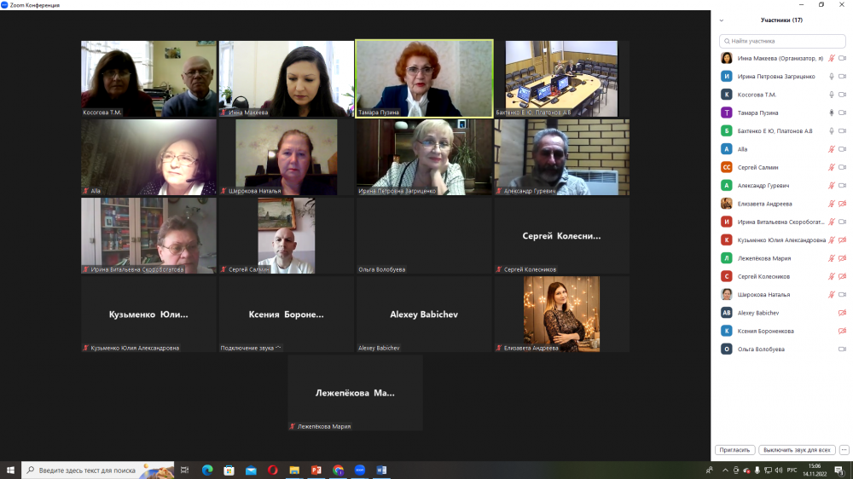Click microphone icon for Тамара Пузина
This screenshot has height=479, width=853.
point(832,113)
